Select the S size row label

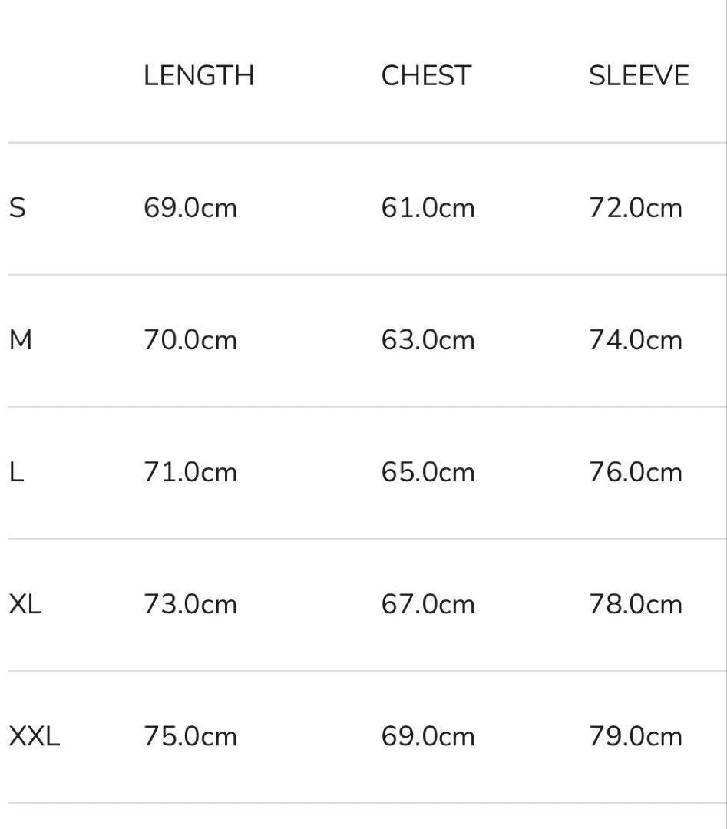point(17,208)
